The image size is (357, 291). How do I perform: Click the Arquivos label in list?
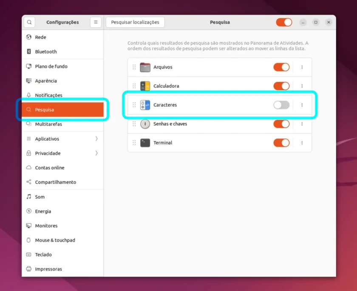point(163,67)
